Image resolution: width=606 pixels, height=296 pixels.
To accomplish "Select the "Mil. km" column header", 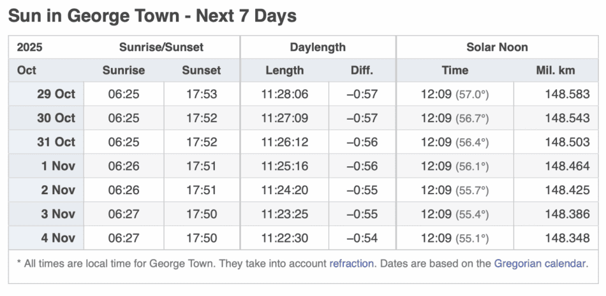I will coord(556,71).
